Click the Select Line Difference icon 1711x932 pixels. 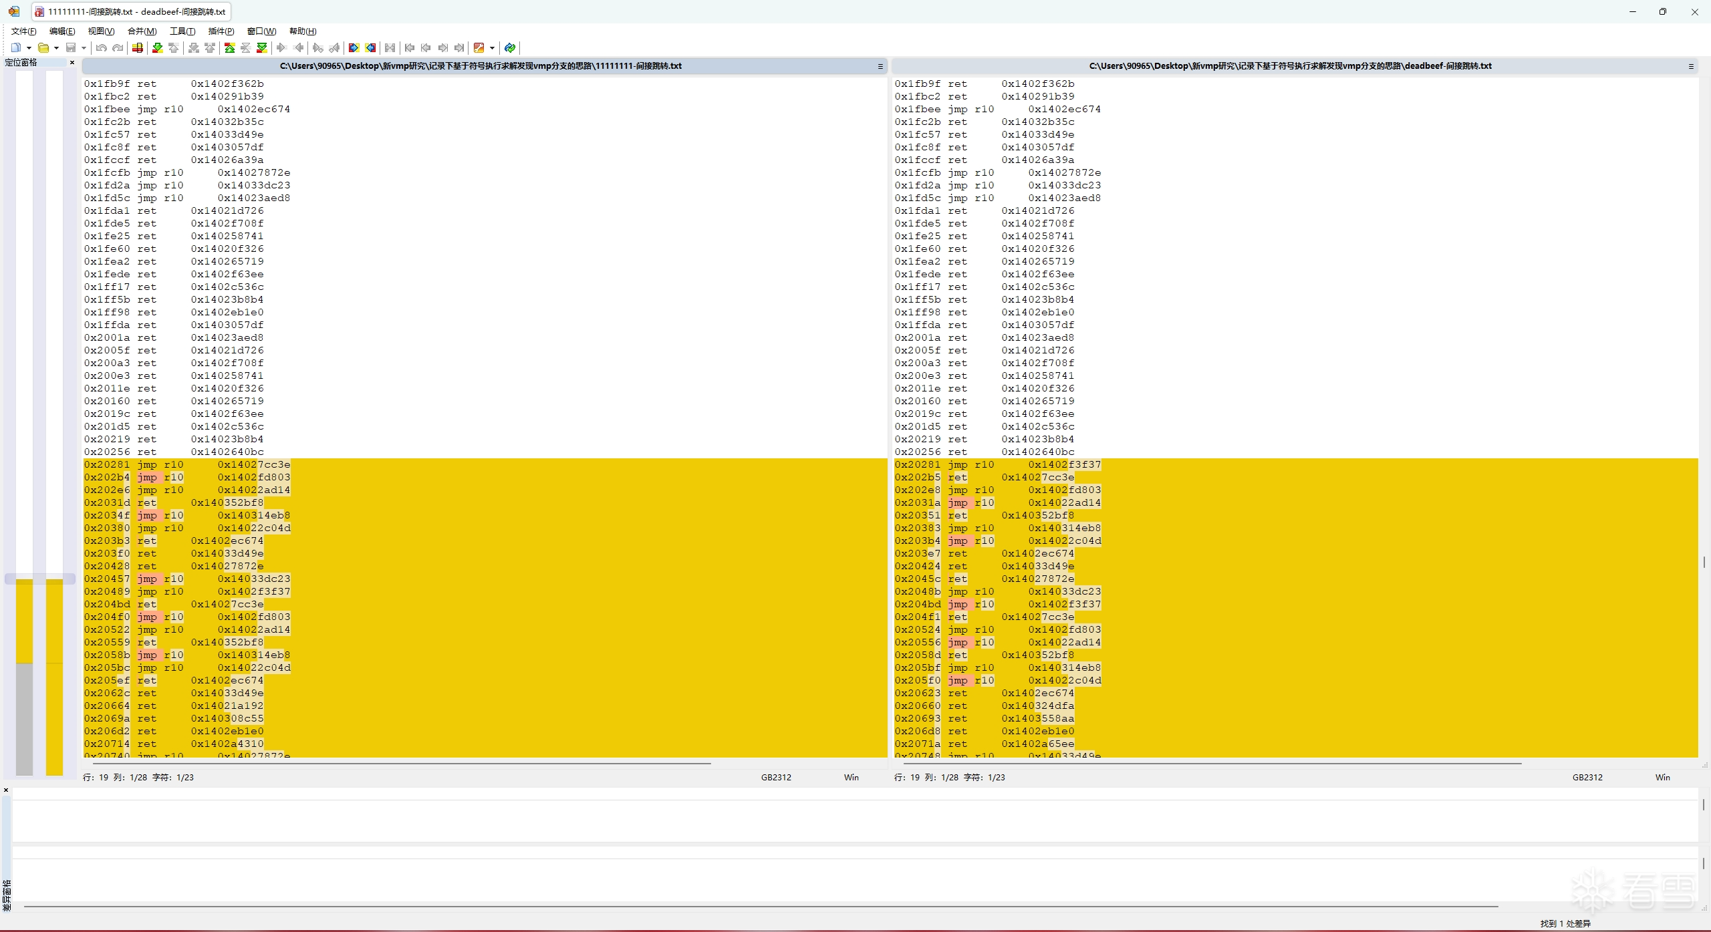coord(138,47)
